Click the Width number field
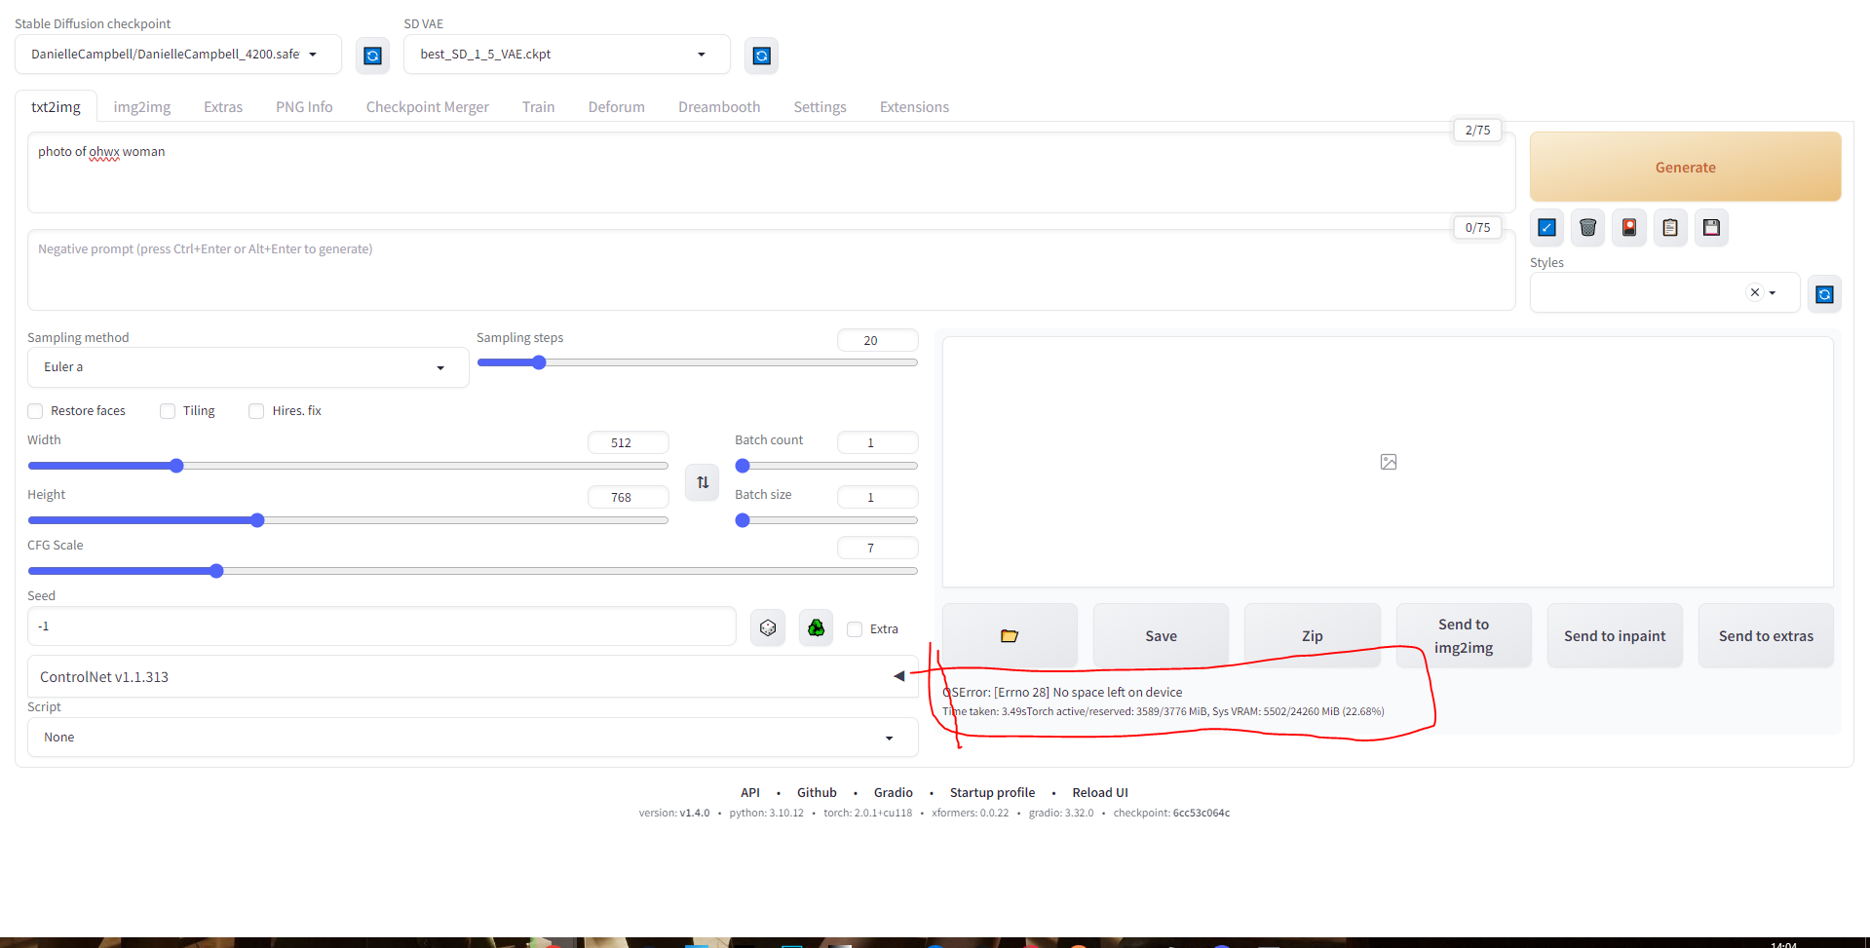The width and height of the screenshot is (1870, 948). pyautogui.click(x=628, y=442)
